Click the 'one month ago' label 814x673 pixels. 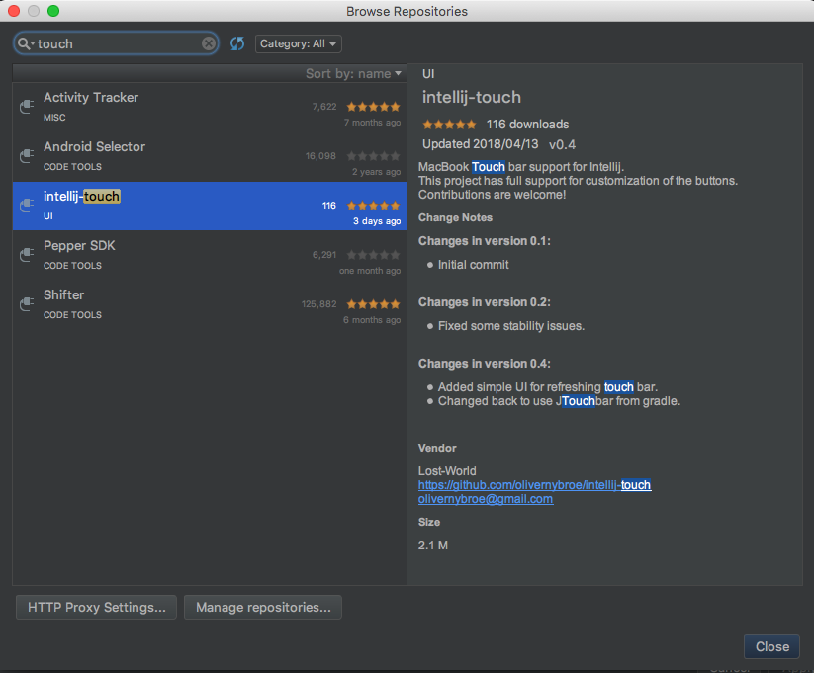click(x=370, y=271)
